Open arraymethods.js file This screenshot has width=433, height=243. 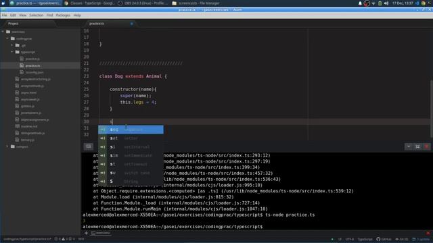coord(32,86)
